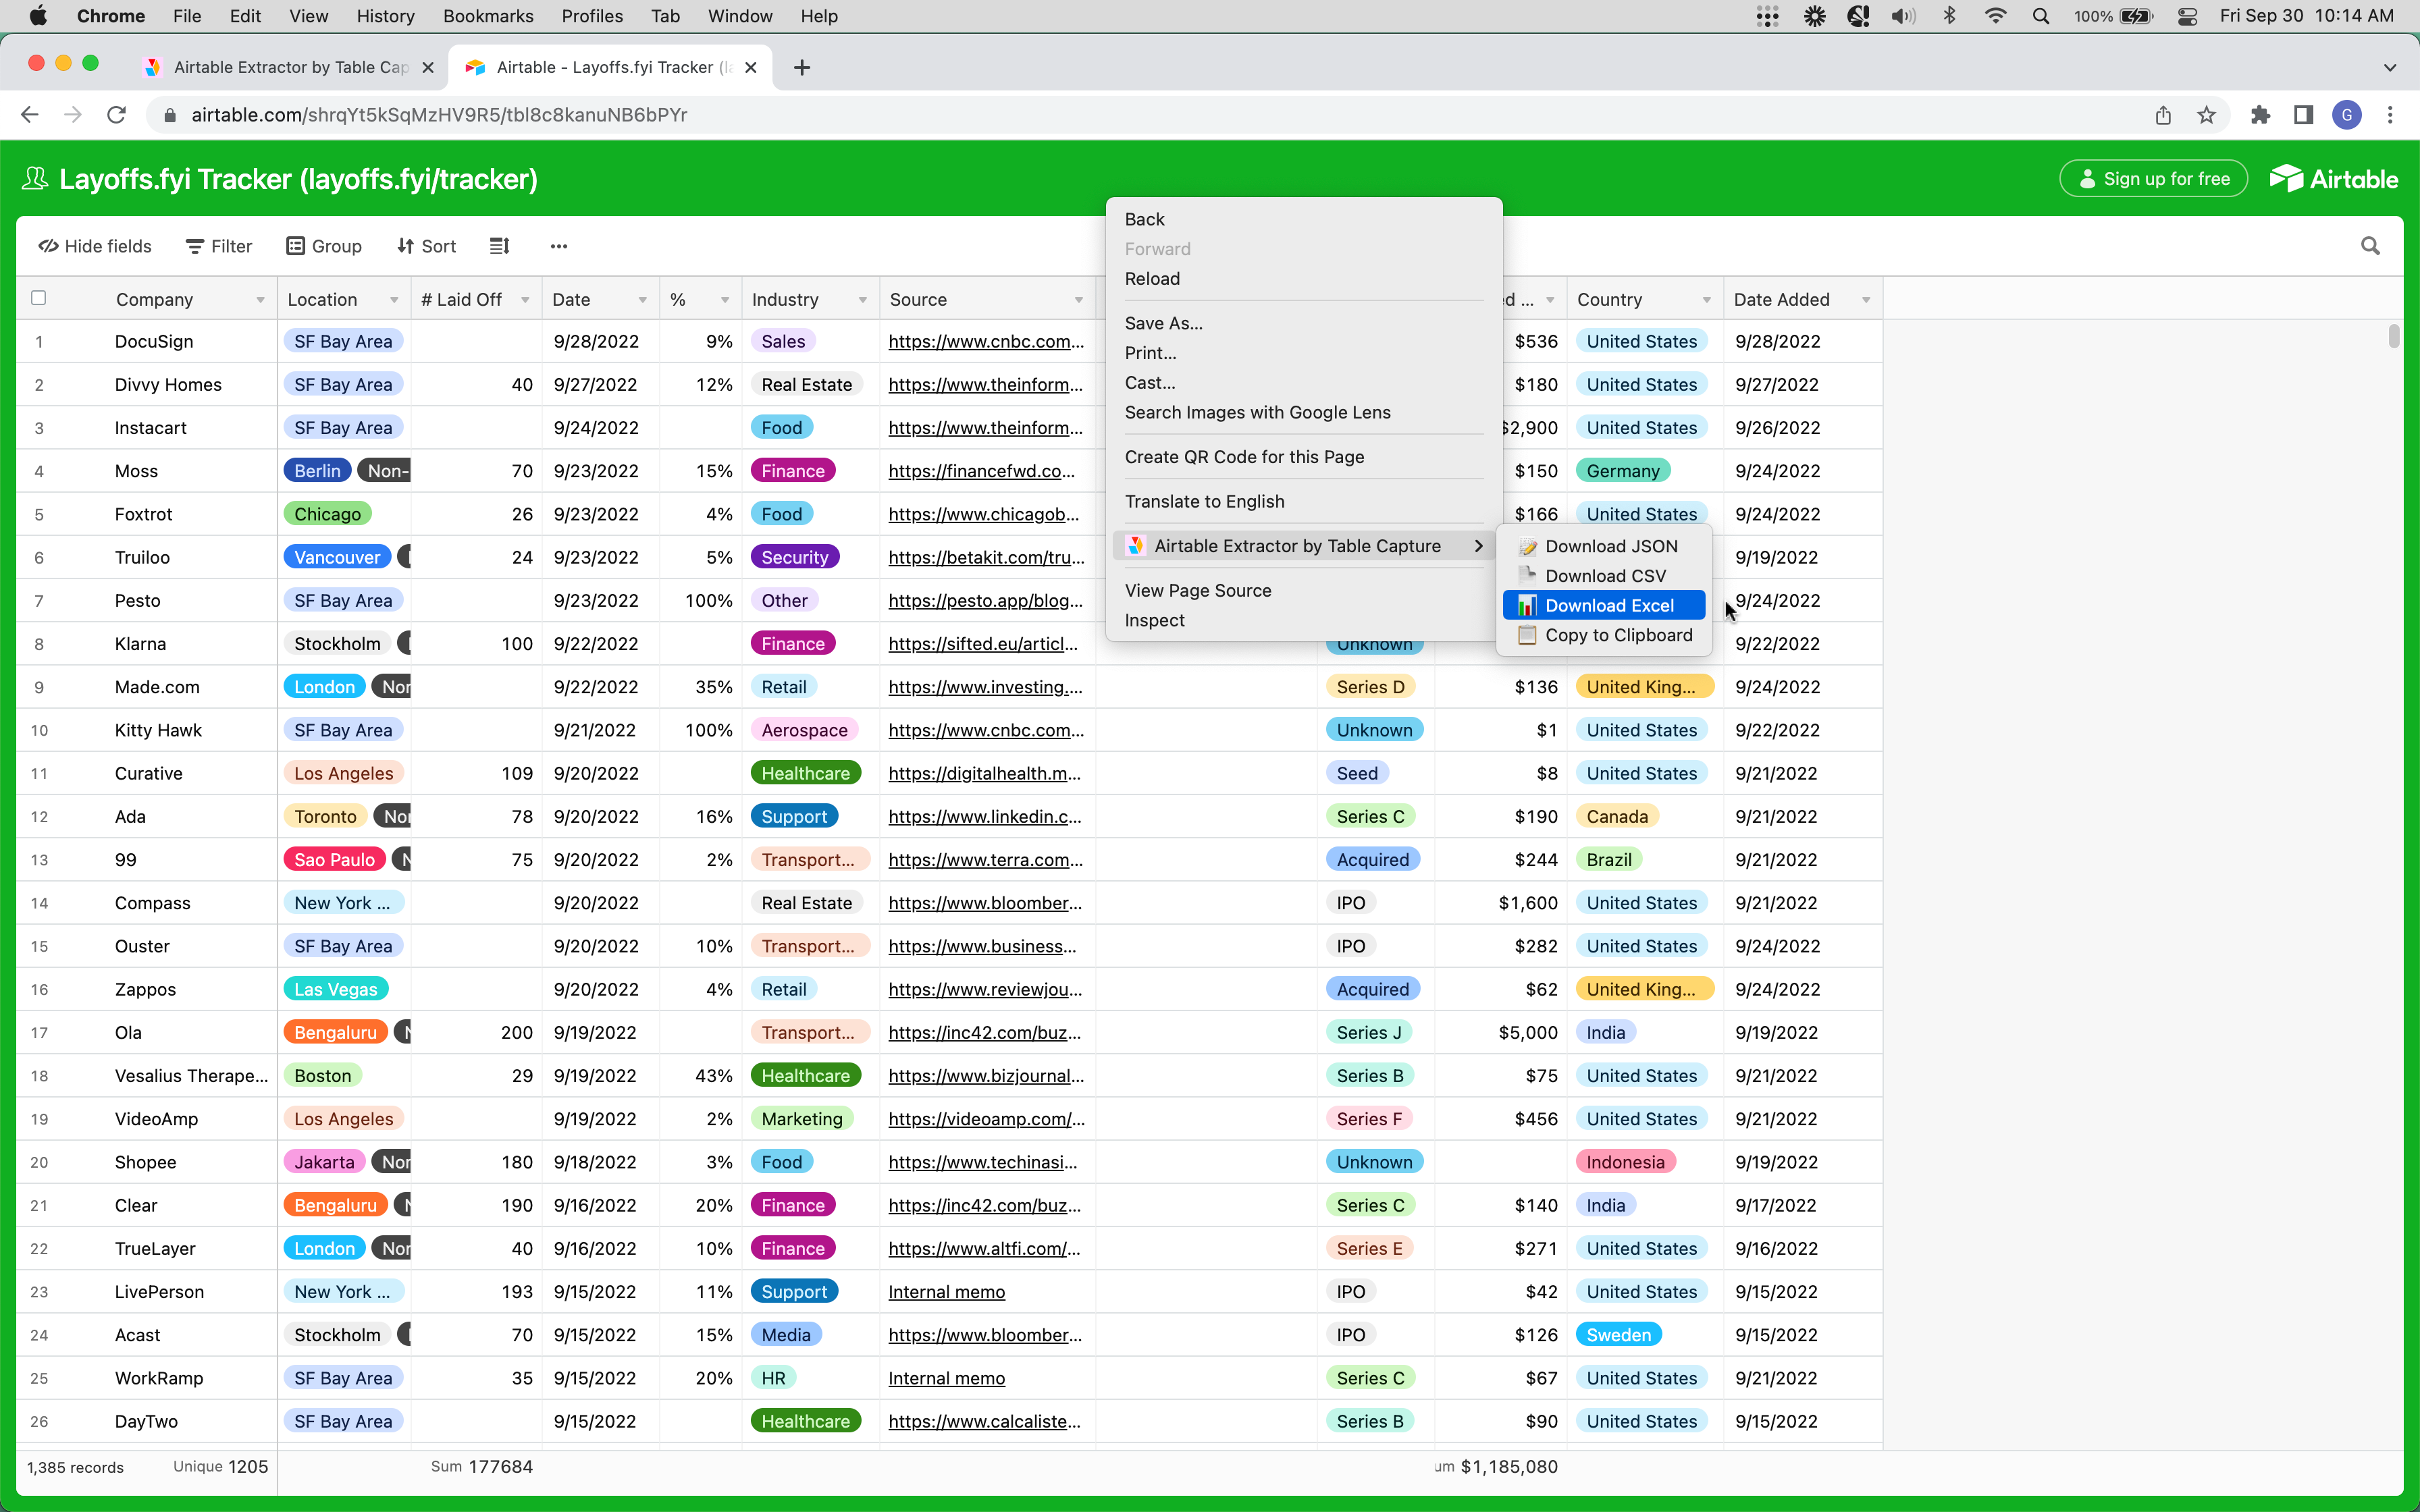Click the Sort button

point(427,246)
